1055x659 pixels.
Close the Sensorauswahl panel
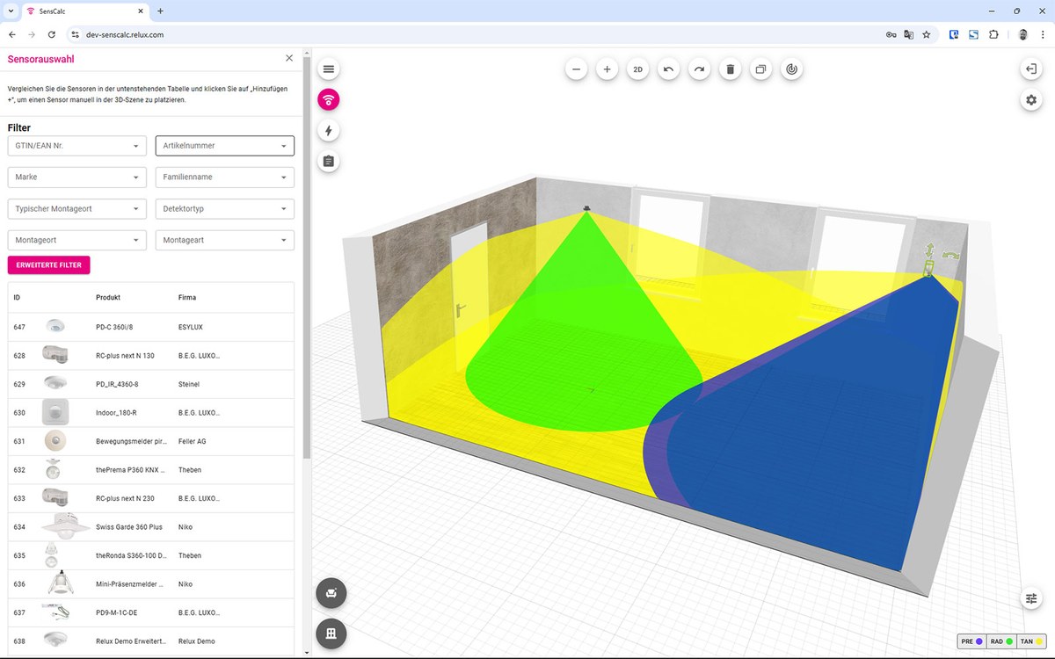coord(289,57)
